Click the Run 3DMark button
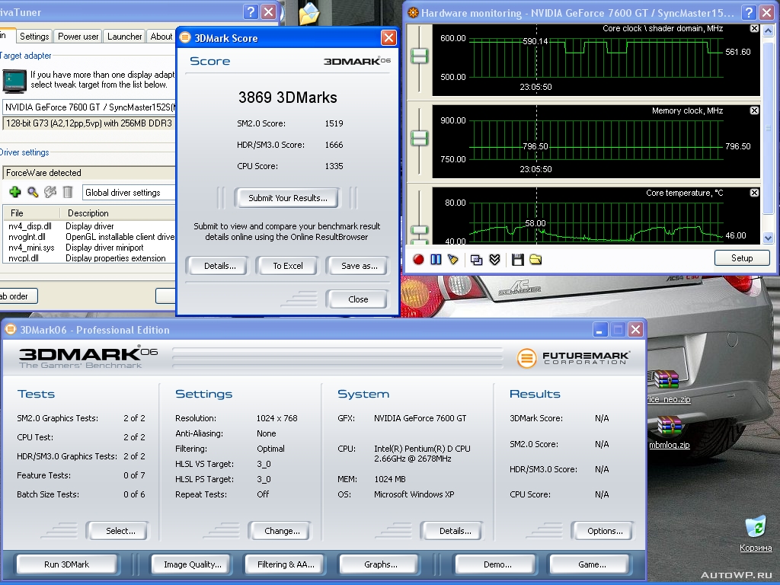 coord(67,564)
